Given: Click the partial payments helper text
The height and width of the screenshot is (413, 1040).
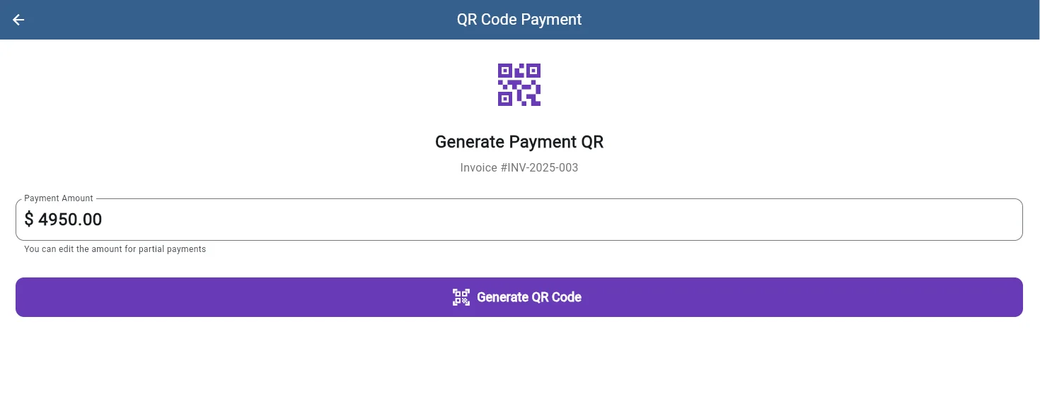Looking at the screenshot, I should pyautogui.click(x=115, y=249).
